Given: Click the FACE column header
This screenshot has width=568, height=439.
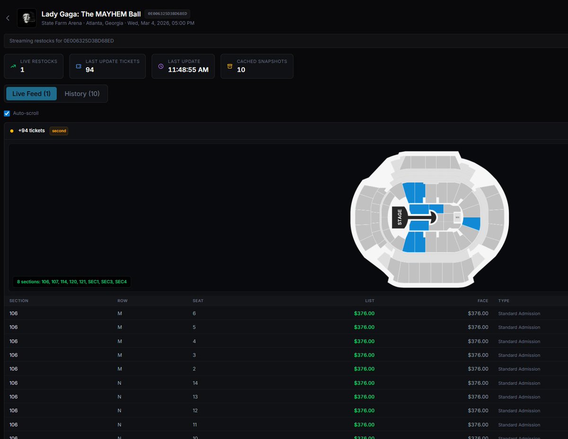Looking at the screenshot, I should click(x=483, y=301).
